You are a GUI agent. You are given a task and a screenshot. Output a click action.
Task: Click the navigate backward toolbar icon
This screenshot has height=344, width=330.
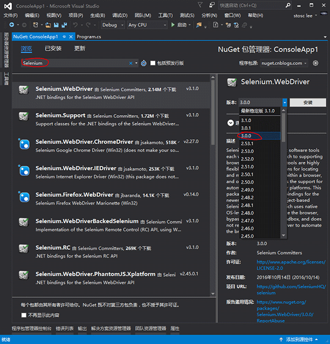12,25
